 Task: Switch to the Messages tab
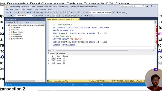click(x=60, y=54)
